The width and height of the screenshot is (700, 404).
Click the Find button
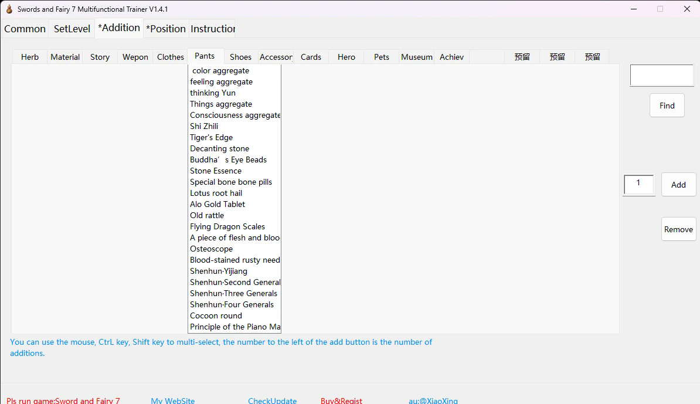click(x=667, y=106)
